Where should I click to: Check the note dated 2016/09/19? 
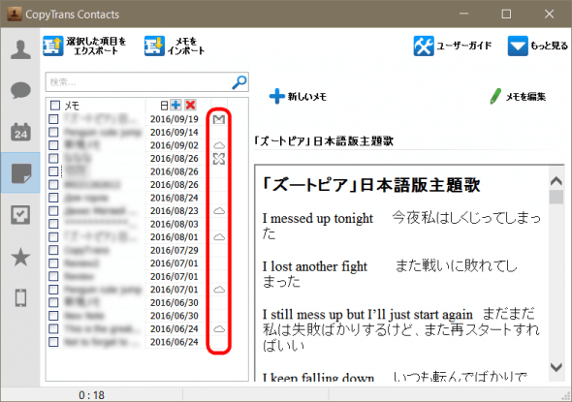click(x=53, y=119)
